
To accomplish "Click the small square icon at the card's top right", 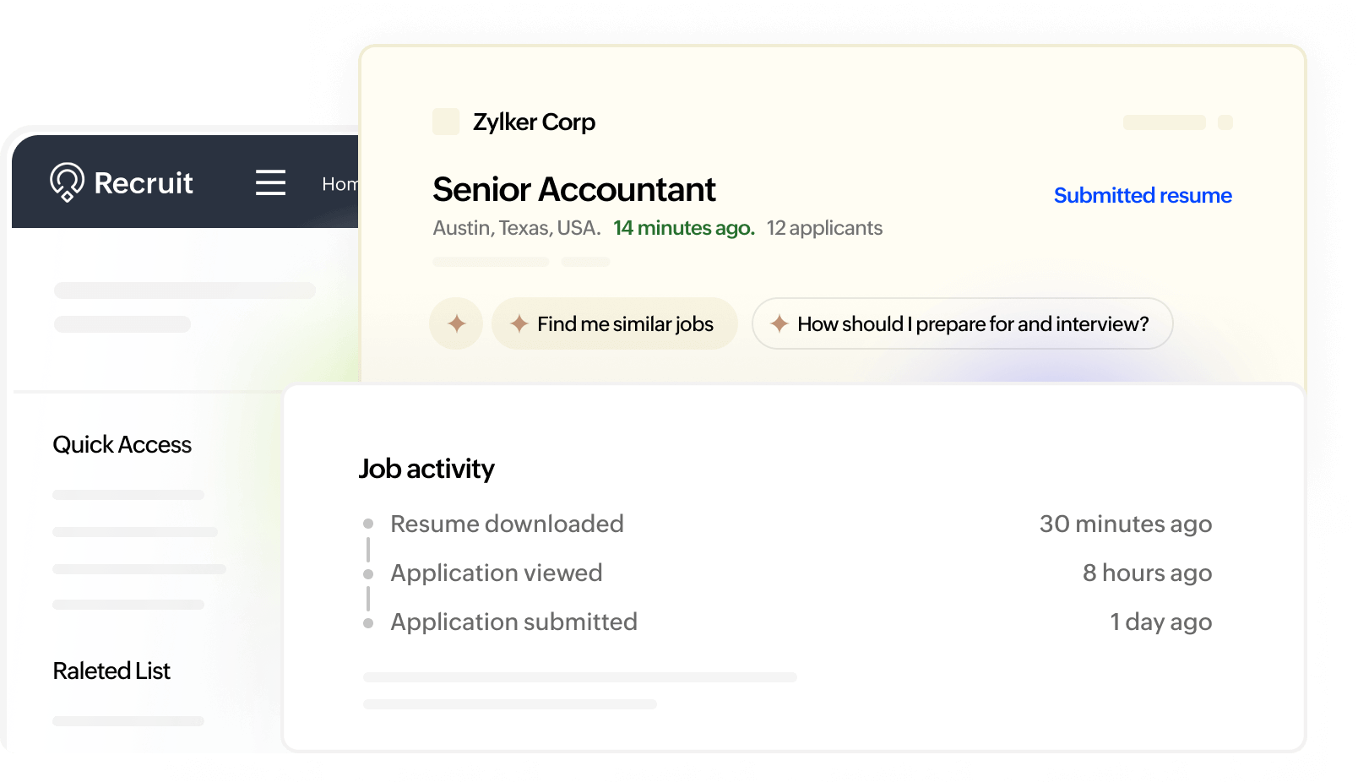I will (1225, 122).
